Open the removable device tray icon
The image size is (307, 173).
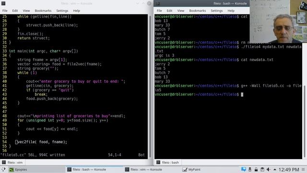point(250,169)
